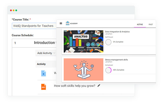The height and width of the screenshot is (104, 163).
Task: Open the hamburger menu beside Academy logo
Action: [x=61, y=23]
